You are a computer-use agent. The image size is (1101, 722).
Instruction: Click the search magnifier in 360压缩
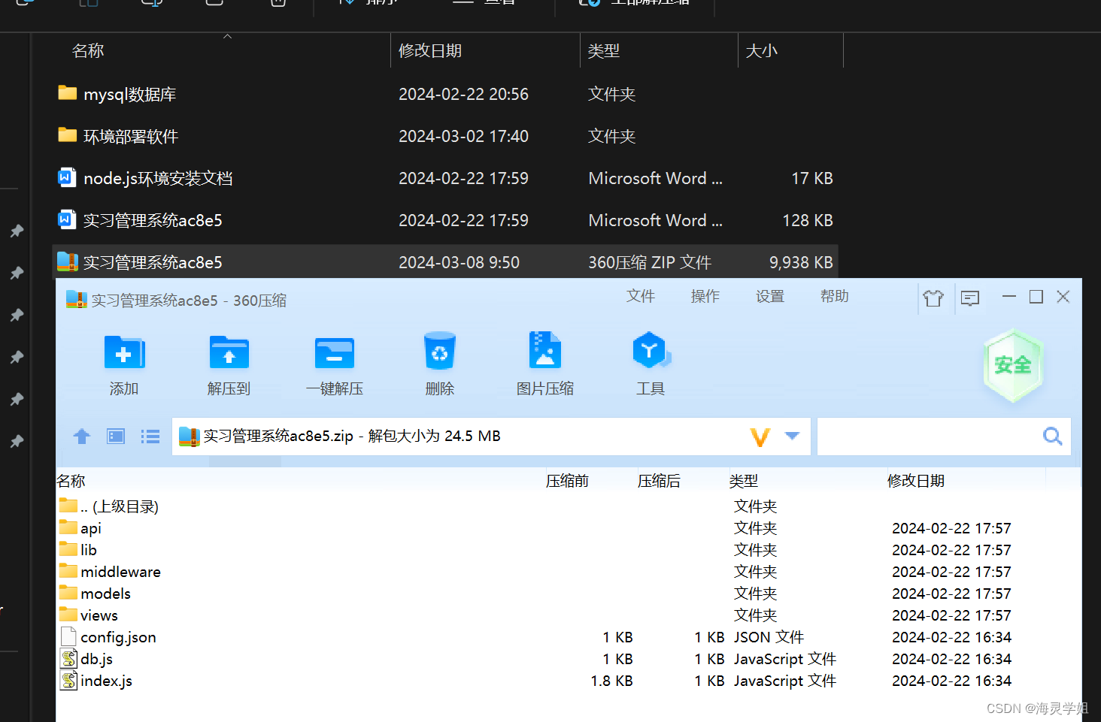coord(1051,436)
